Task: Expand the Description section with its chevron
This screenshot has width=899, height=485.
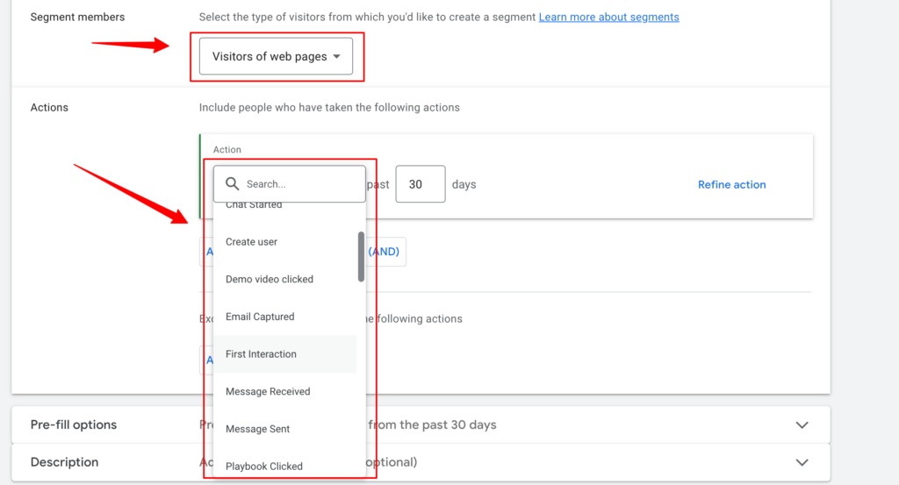Action: pos(801,462)
